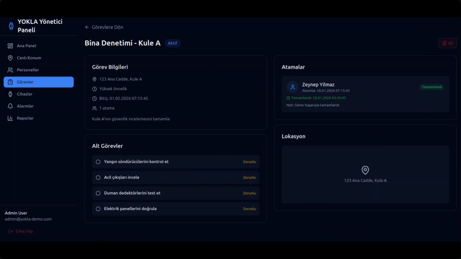Viewport: 461px width, 259px height.
Task: Click the Admin User name
Action: 16,213
